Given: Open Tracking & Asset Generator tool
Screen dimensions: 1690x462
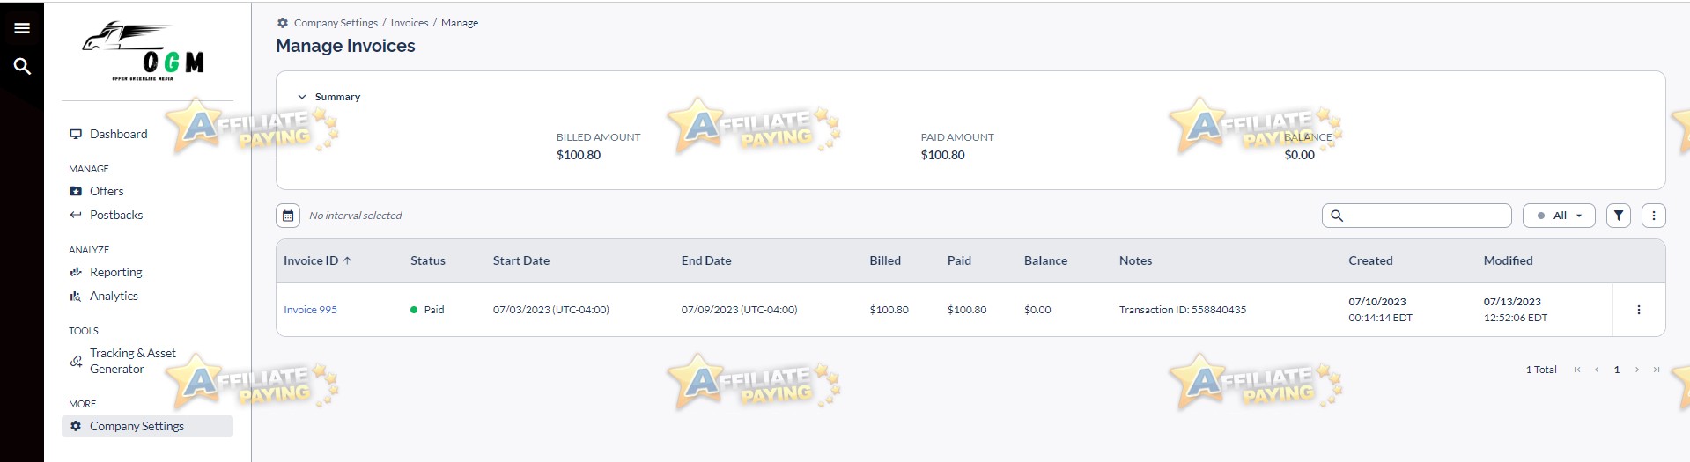Looking at the screenshot, I should 132,361.
